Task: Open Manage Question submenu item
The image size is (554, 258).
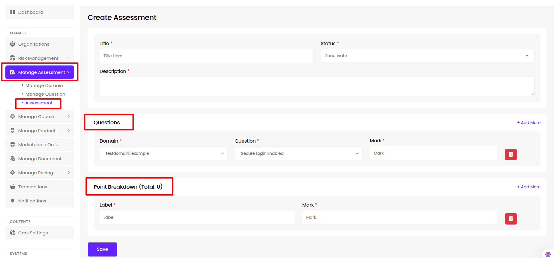Action: click(45, 94)
